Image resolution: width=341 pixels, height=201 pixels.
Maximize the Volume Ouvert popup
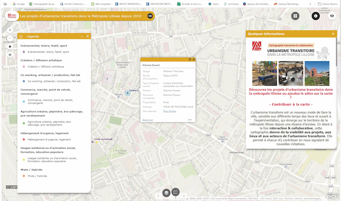tap(190, 60)
